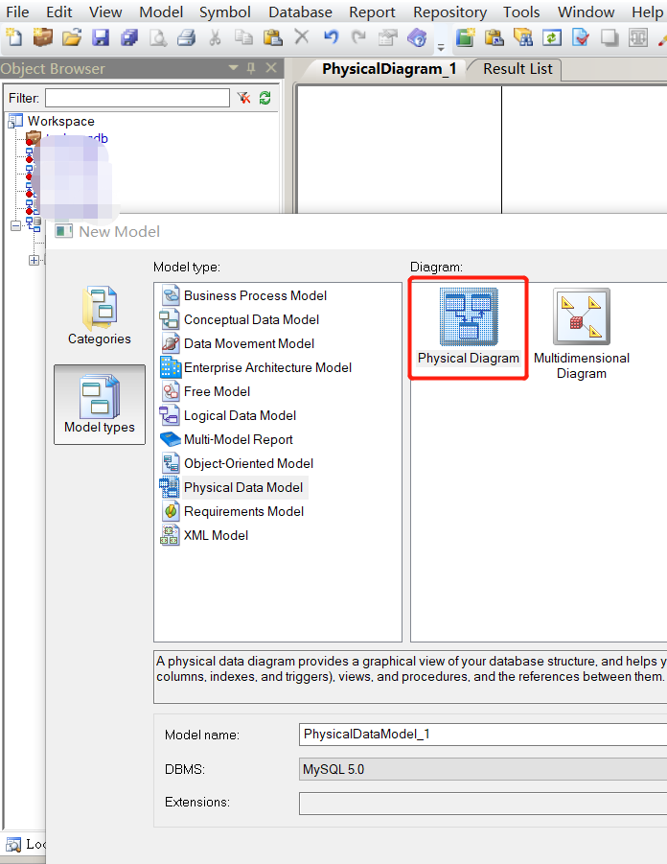667x864 pixels.
Task: Click the Model name input field
Action: 483,735
